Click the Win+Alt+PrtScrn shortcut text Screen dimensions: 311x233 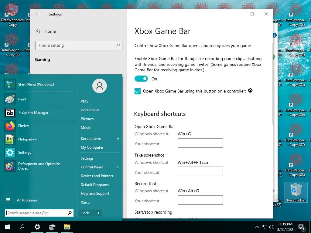click(x=193, y=163)
